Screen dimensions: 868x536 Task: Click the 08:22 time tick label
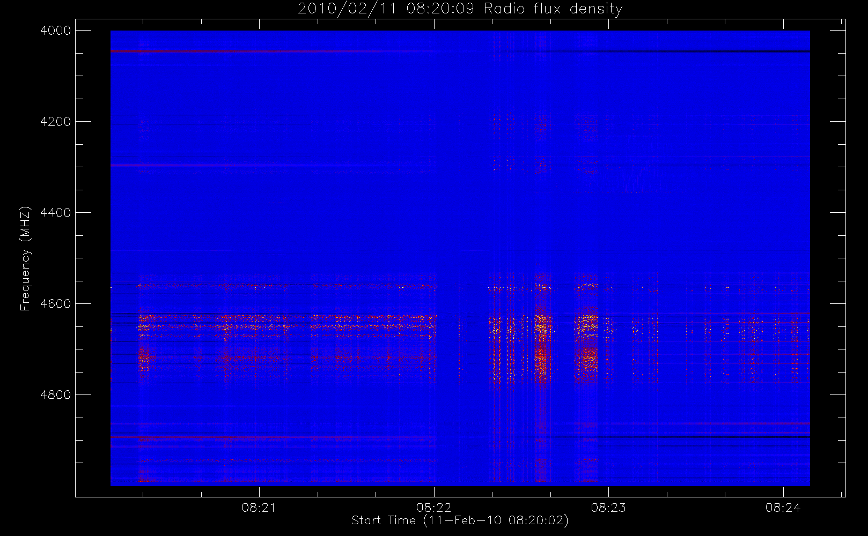click(433, 508)
